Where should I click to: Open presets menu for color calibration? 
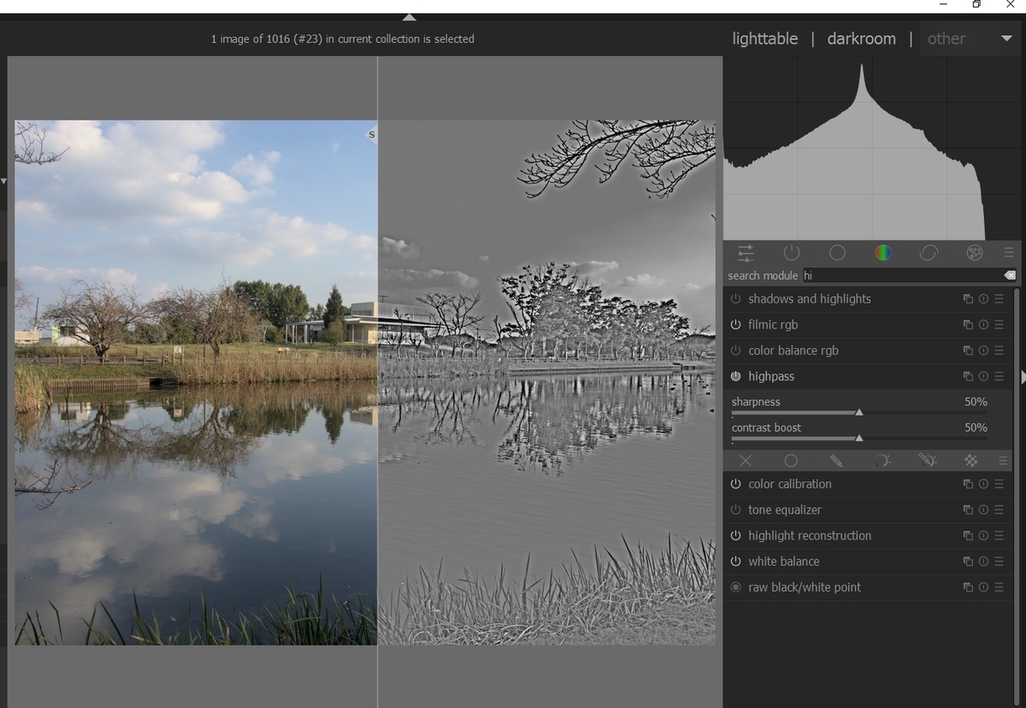[x=999, y=484]
